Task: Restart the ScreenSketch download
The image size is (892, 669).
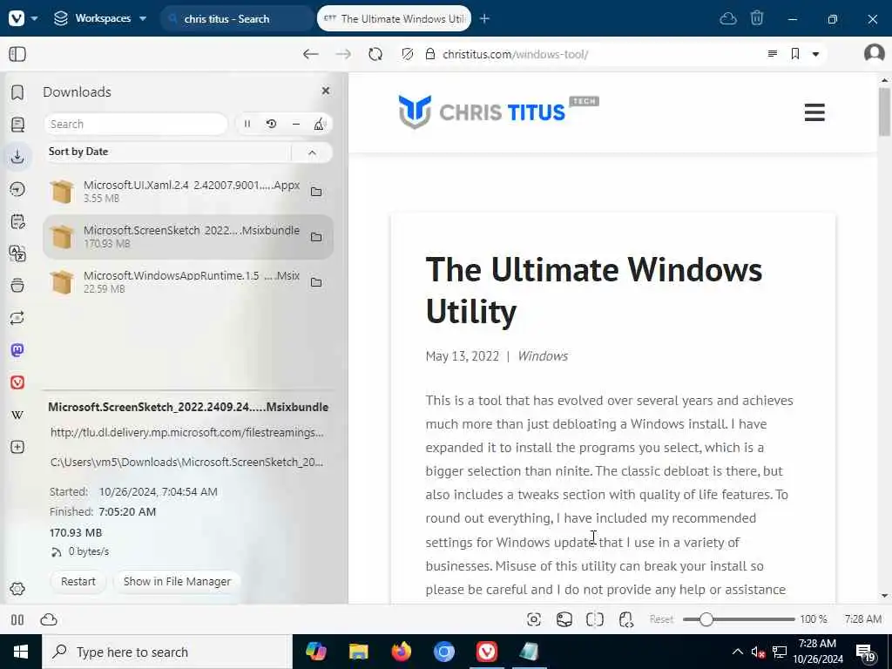Action: click(78, 581)
